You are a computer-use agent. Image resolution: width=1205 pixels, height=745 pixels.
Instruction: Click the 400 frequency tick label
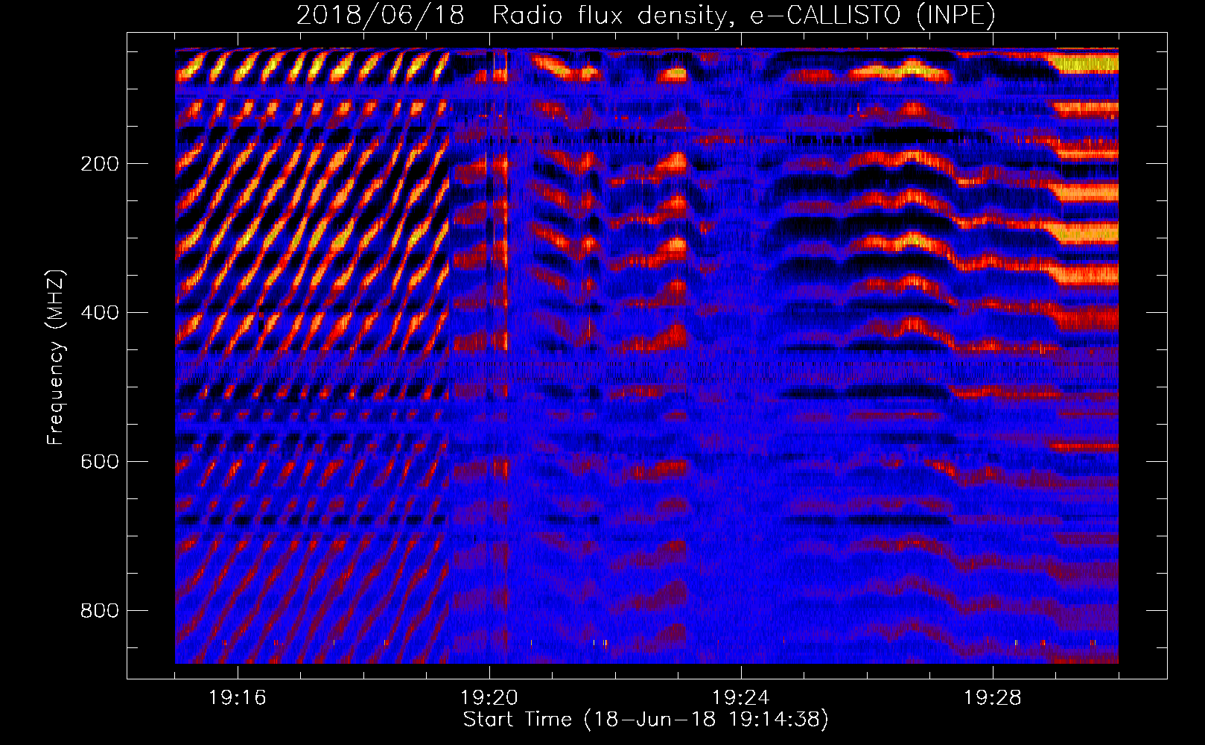pyautogui.click(x=100, y=313)
